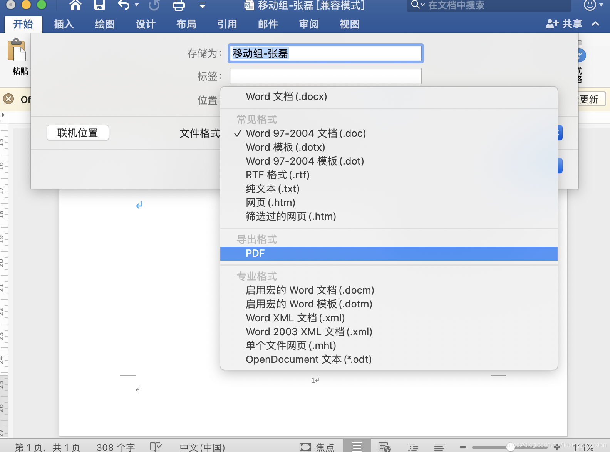Select the 布局 tab
This screenshot has height=452, width=610.
pyautogui.click(x=186, y=24)
